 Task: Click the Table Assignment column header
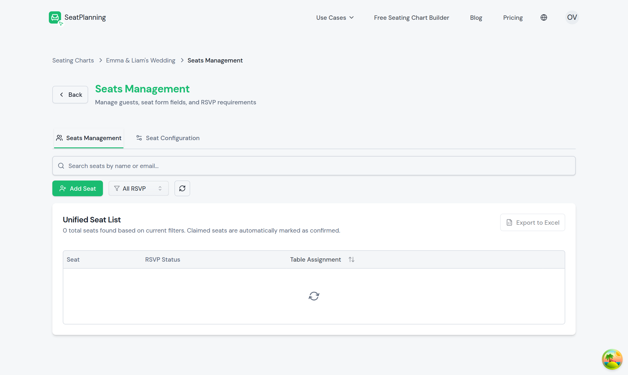[x=315, y=259]
